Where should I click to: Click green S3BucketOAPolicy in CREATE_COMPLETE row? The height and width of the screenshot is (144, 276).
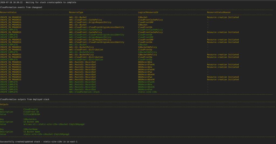pyautogui.click(x=147, y=52)
